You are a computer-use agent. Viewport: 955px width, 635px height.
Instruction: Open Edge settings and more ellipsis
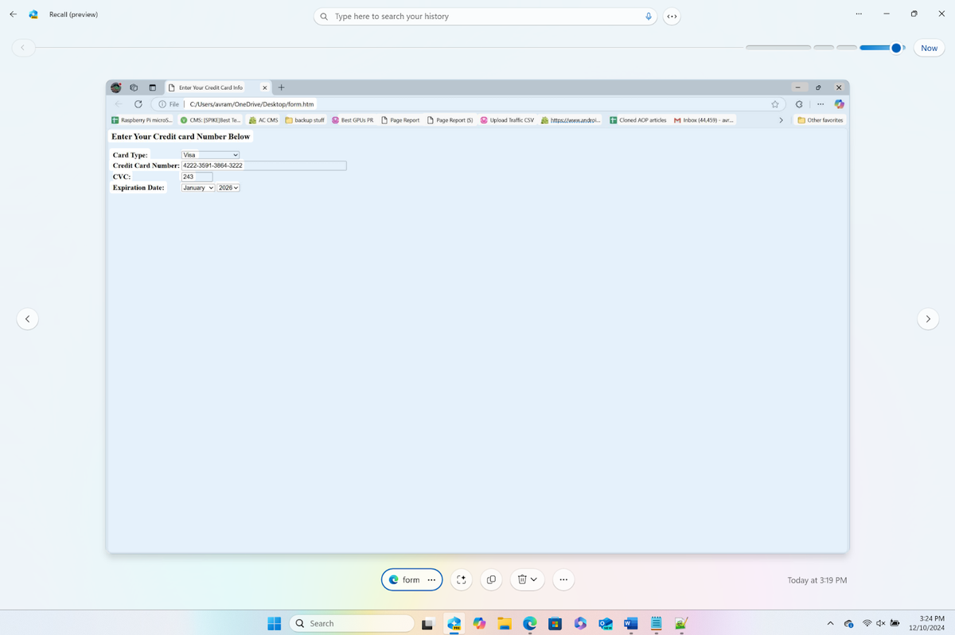click(820, 104)
